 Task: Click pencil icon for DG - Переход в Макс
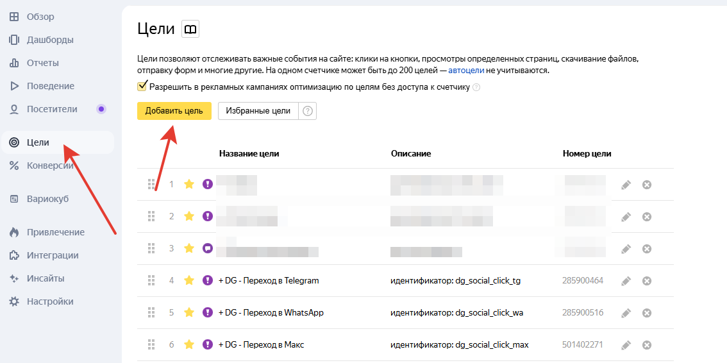click(626, 345)
